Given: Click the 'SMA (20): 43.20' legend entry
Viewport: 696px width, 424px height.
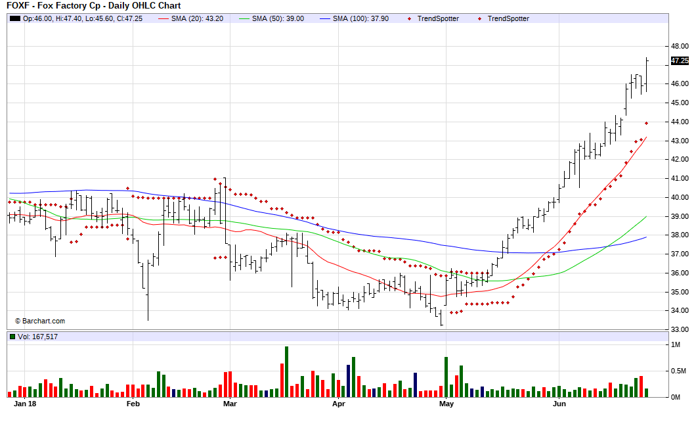Looking at the screenshot, I should 197,18.
